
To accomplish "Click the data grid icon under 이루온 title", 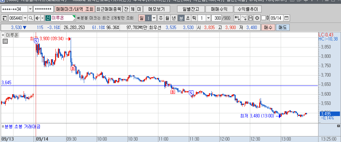I will click(x=5, y=41).
